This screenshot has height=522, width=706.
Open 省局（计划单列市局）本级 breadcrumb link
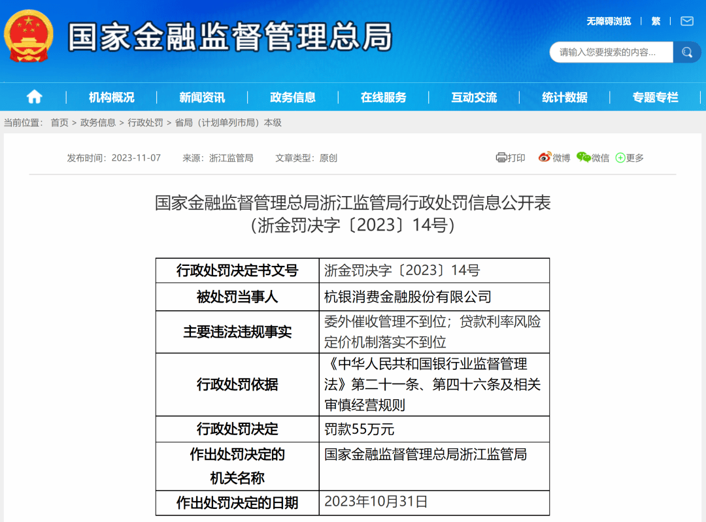(x=228, y=122)
